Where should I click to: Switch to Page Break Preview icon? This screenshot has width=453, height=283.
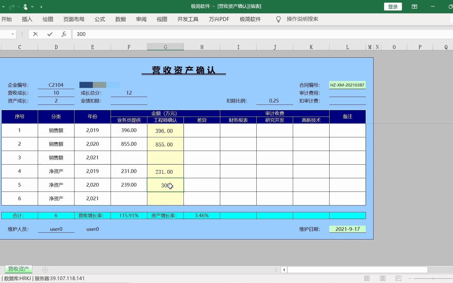pos(398,278)
